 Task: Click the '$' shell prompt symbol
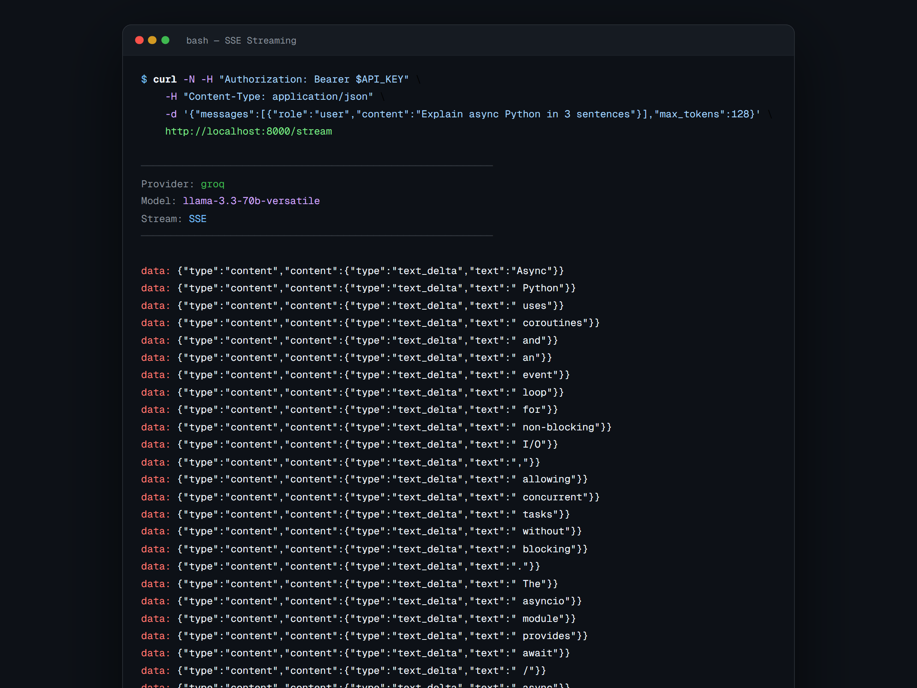coord(144,79)
